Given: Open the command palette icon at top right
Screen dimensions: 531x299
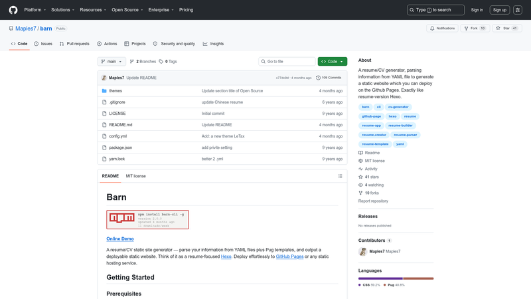Looking at the screenshot, I should tap(518, 10).
